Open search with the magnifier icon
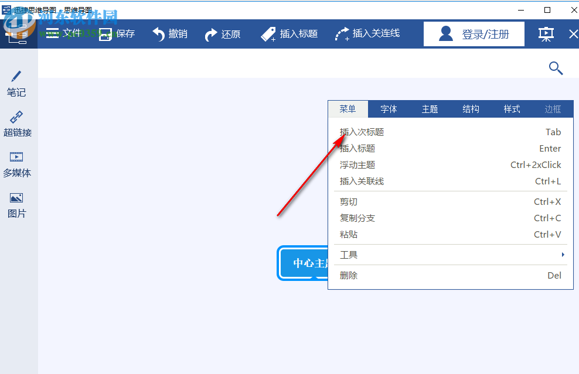 tap(556, 68)
